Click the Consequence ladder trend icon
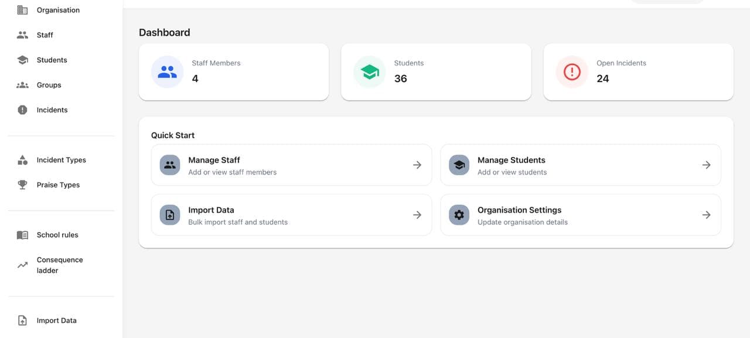 tap(22, 265)
